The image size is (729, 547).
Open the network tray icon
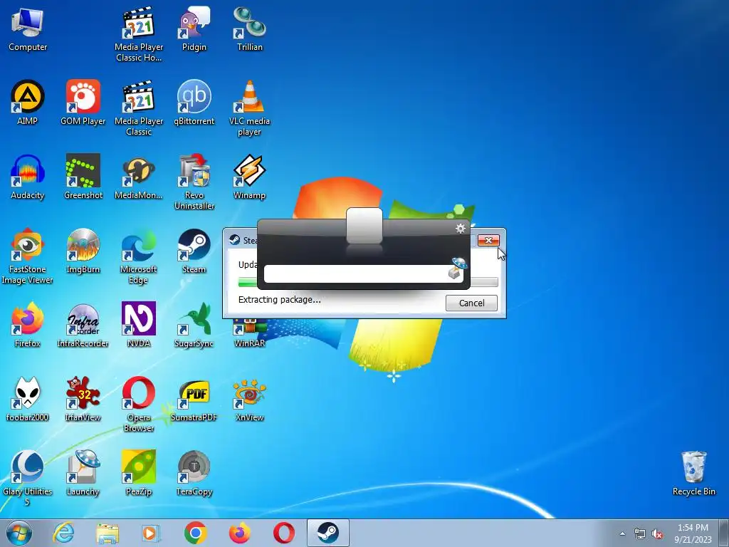click(640, 534)
